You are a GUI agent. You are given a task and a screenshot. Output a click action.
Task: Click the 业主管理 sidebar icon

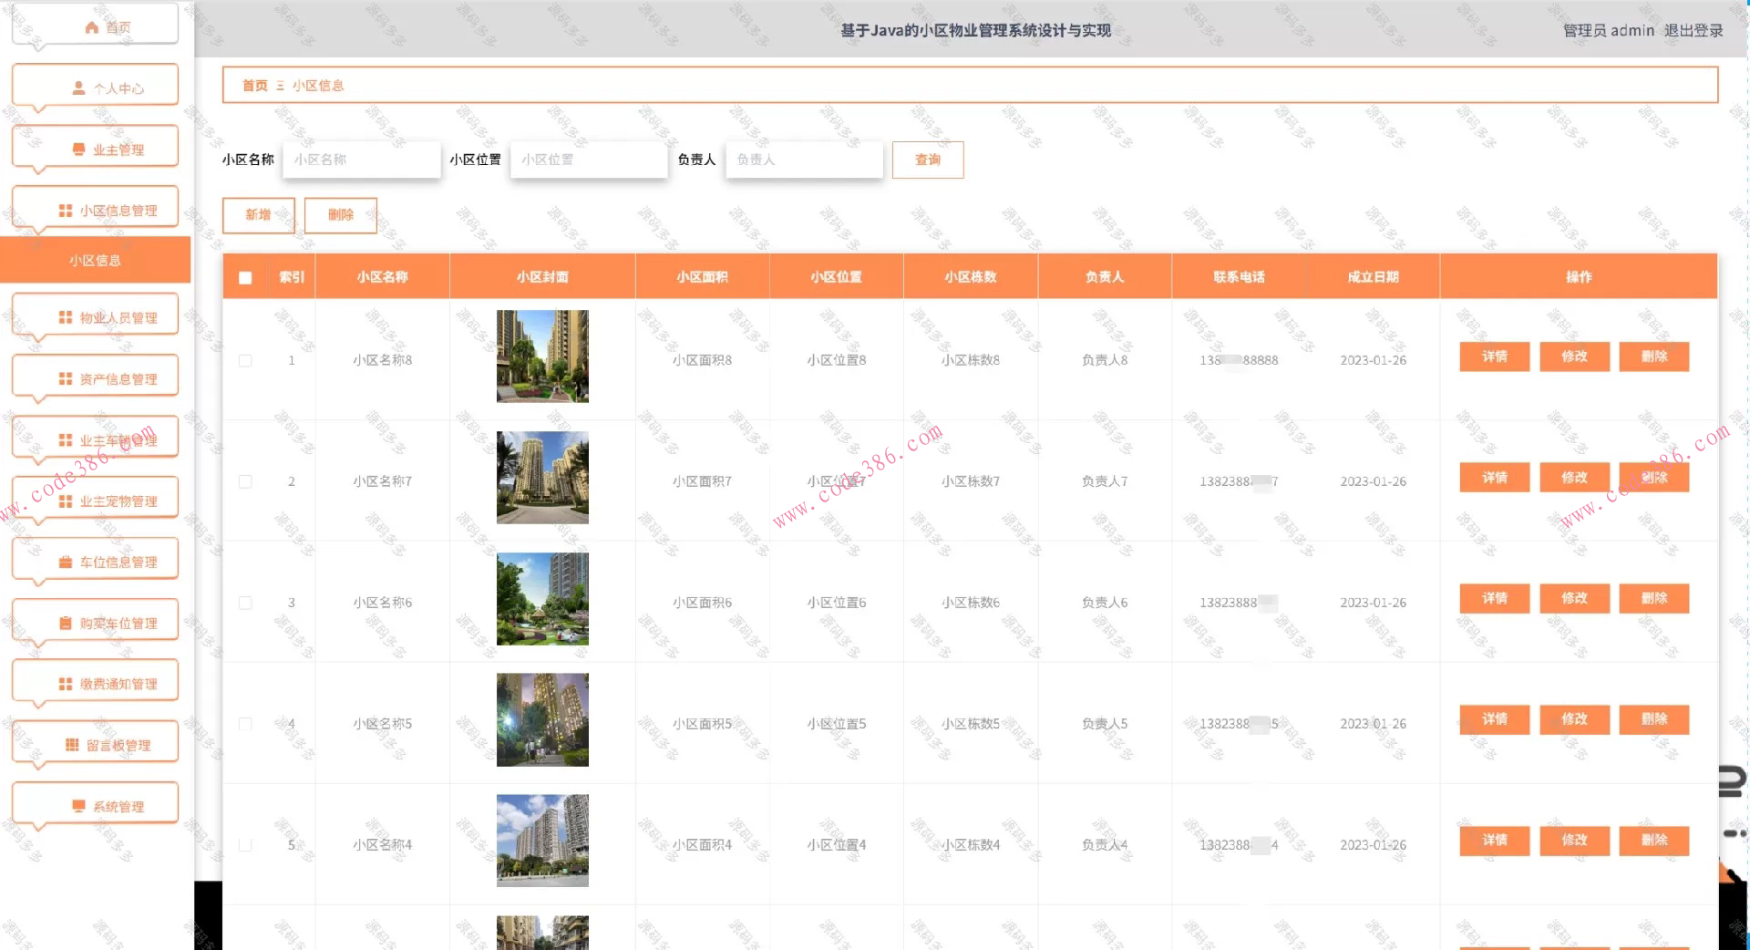coord(78,150)
